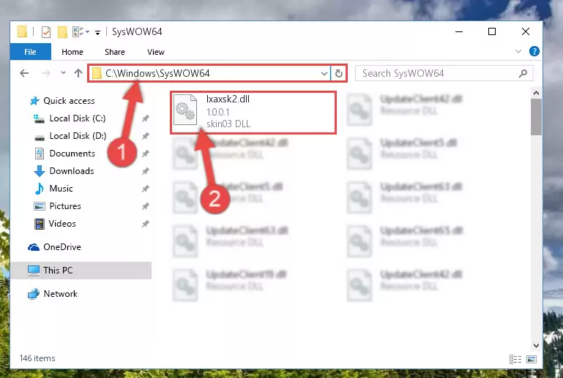The image size is (563, 378).
Task: Go up one folder level
Action: point(78,73)
